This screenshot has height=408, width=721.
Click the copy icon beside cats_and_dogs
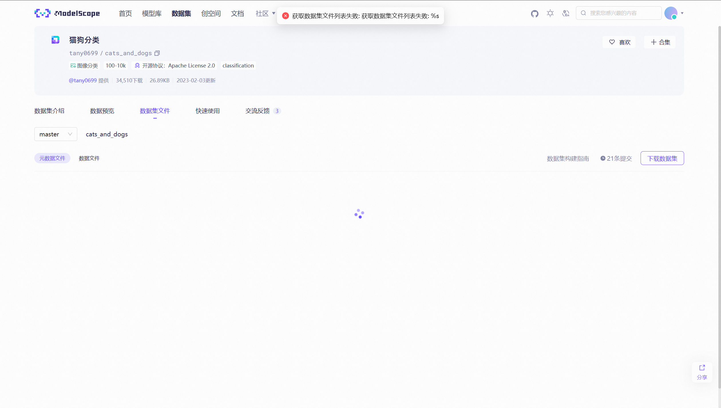(x=157, y=53)
